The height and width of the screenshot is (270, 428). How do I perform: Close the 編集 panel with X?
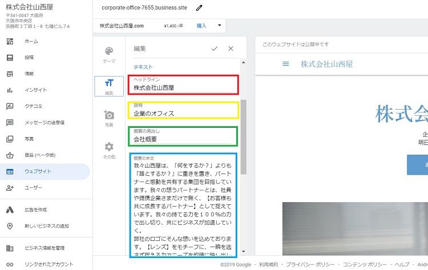point(231,49)
